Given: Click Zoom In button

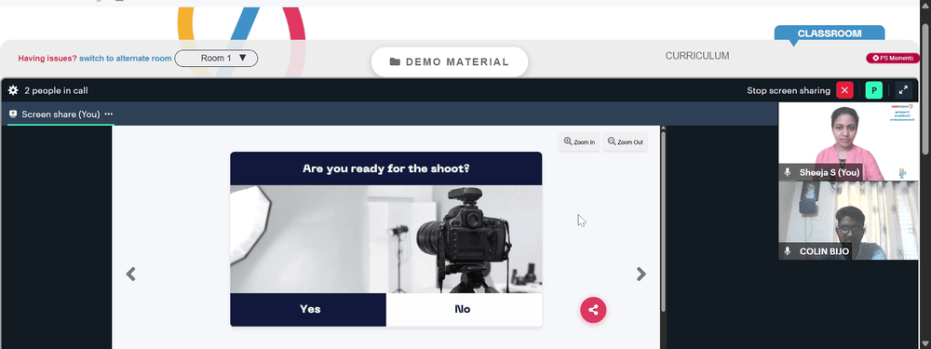Looking at the screenshot, I should (579, 141).
